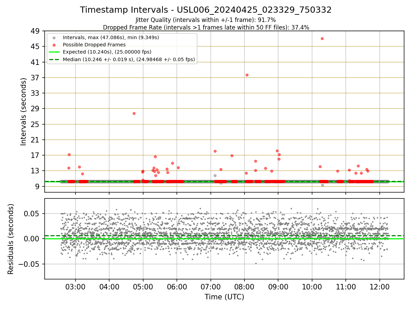The width and height of the screenshot is (412, 309).
Task: Click the legend entry 'Expected (10.240s), (25.00000 fps)'
Action: [107, 52]
